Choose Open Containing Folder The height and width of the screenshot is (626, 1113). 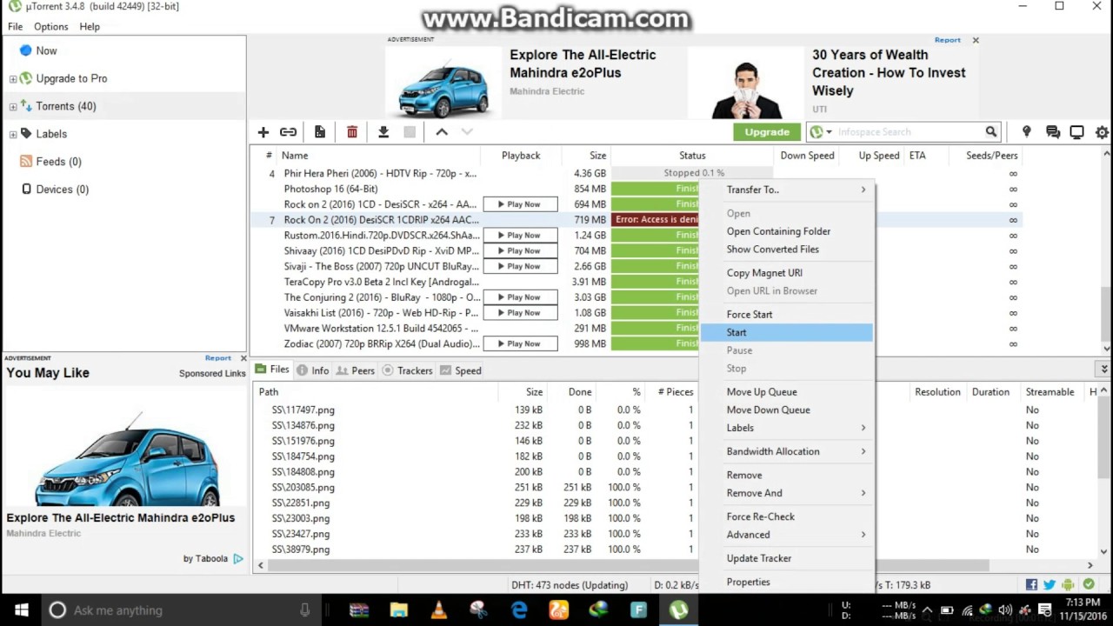(786, 231)
